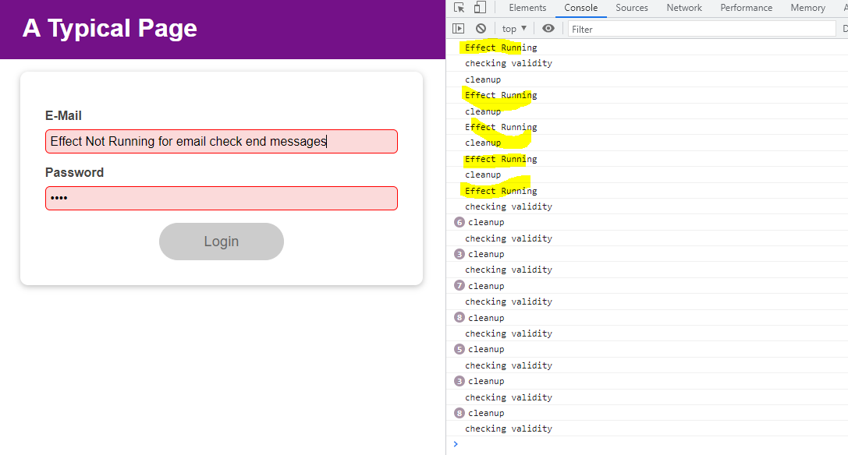The width and height of the screenshot is (848, 455).
Task: Switch to the Performance tab
Action: click(747, 8)
